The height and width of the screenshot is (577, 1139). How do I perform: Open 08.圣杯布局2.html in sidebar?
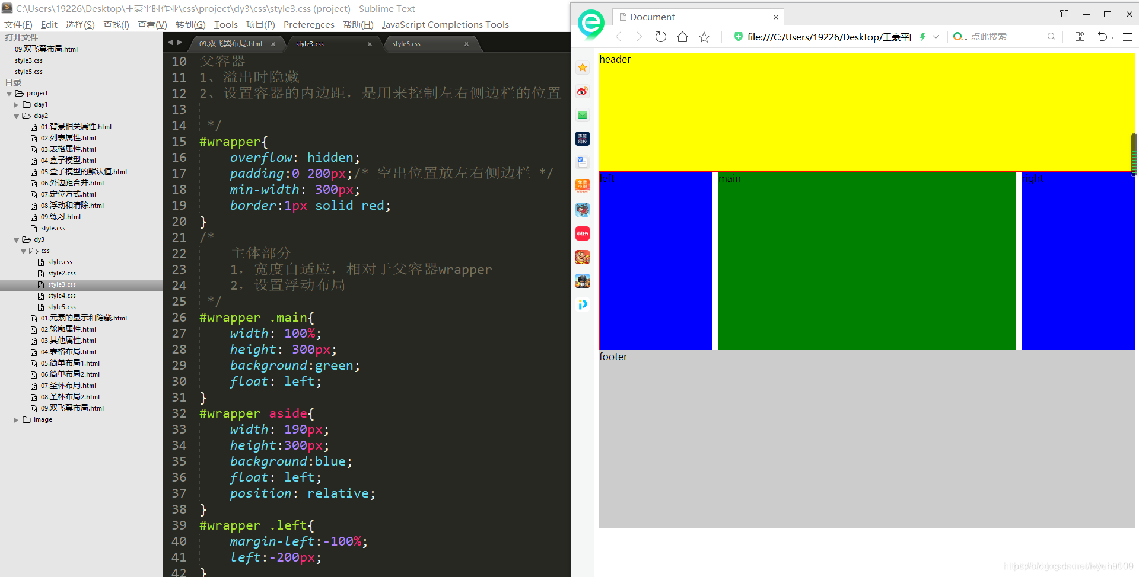click(x=70, y=397)
